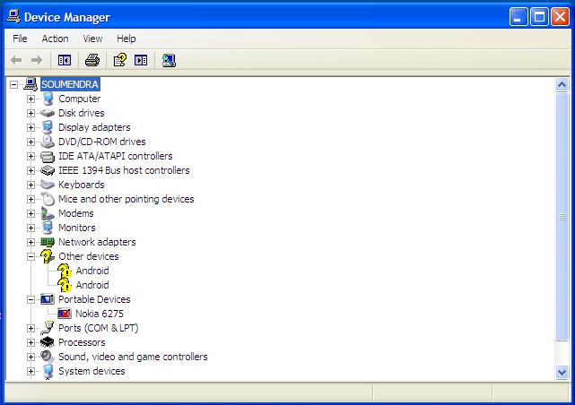Expand the Keyboards node
Image resolution: width=575 pixels, height=405 pixels.
pos(30,185)
